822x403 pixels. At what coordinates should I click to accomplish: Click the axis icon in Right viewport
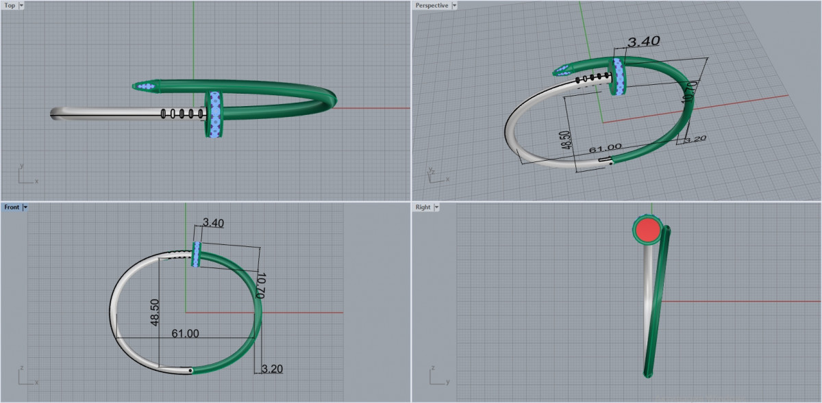point(437,376)
